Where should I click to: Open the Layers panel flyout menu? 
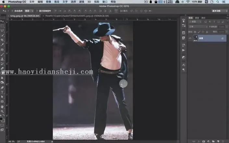click(x=227, y=18)
